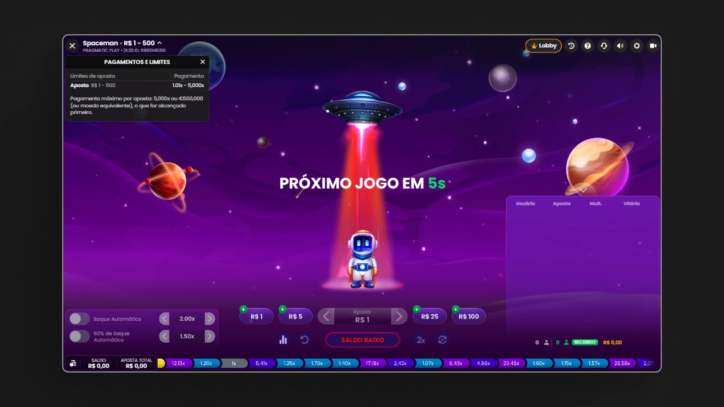Click the repeat bet icon
Image resolution: width=724 pixels, height=407 pixels.
coord(443,340)
